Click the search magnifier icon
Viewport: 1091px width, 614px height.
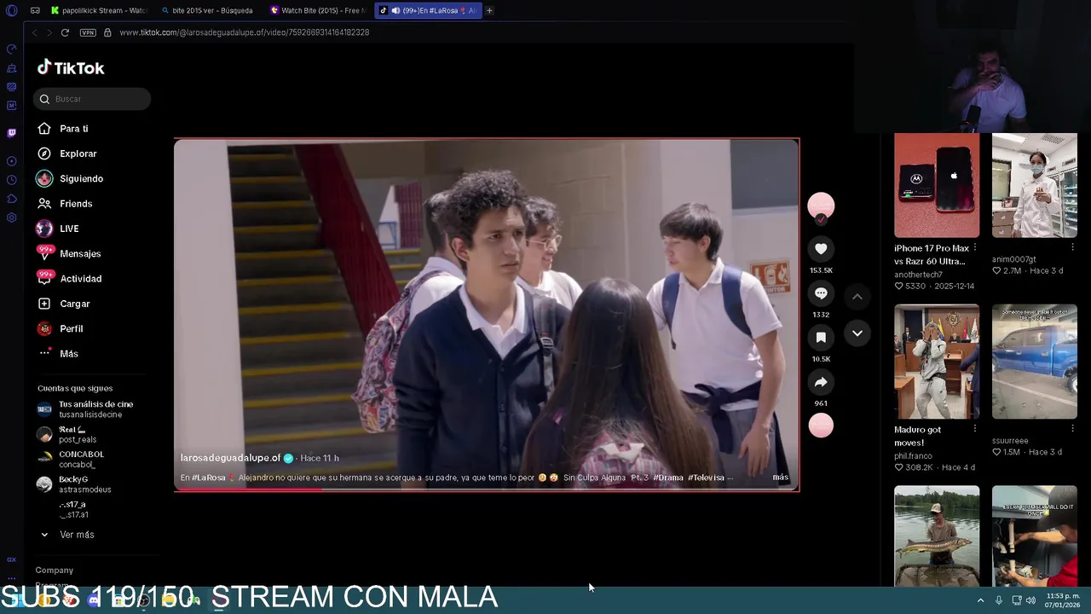44,99
